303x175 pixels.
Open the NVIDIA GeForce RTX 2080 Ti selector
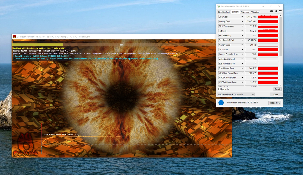click(236, 94)
